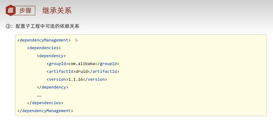Screen dimensions: 273x122
Task: Click the 继承关系 slide title
Action: 57,11
